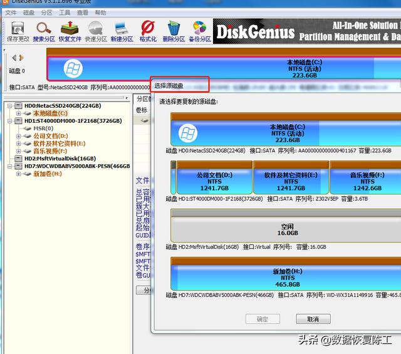Click the HD0 NetacSSD240GB disk icon in tree
The width and height of the screenshot is (401, 354).
coord(18,106)
